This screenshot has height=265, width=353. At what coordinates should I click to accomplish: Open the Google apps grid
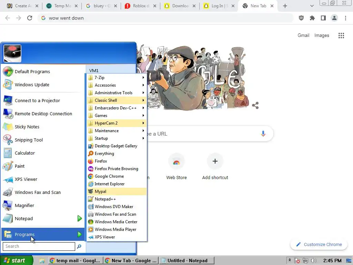pos(341,36)
